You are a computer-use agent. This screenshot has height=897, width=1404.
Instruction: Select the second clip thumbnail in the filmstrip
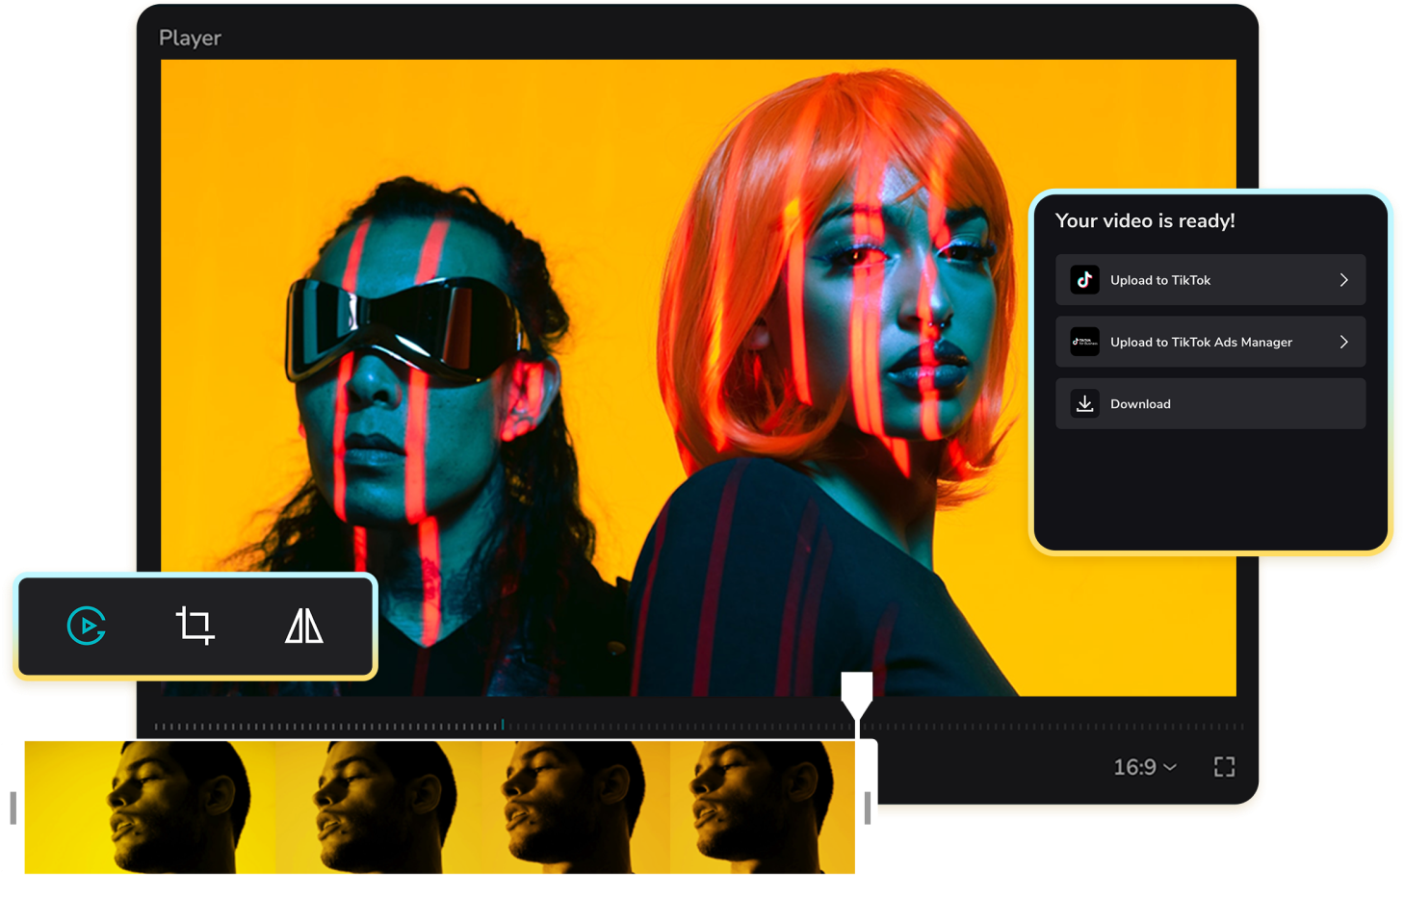click(x=377, y=807)
